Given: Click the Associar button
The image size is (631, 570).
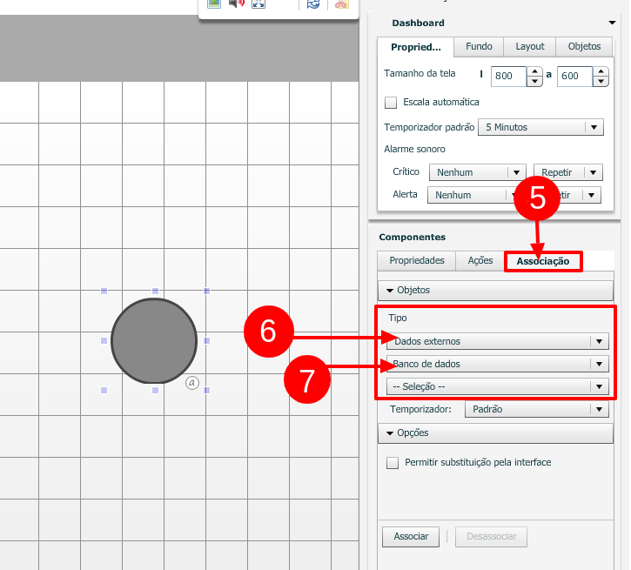Looking at the screenshot, I should point(411,537).
